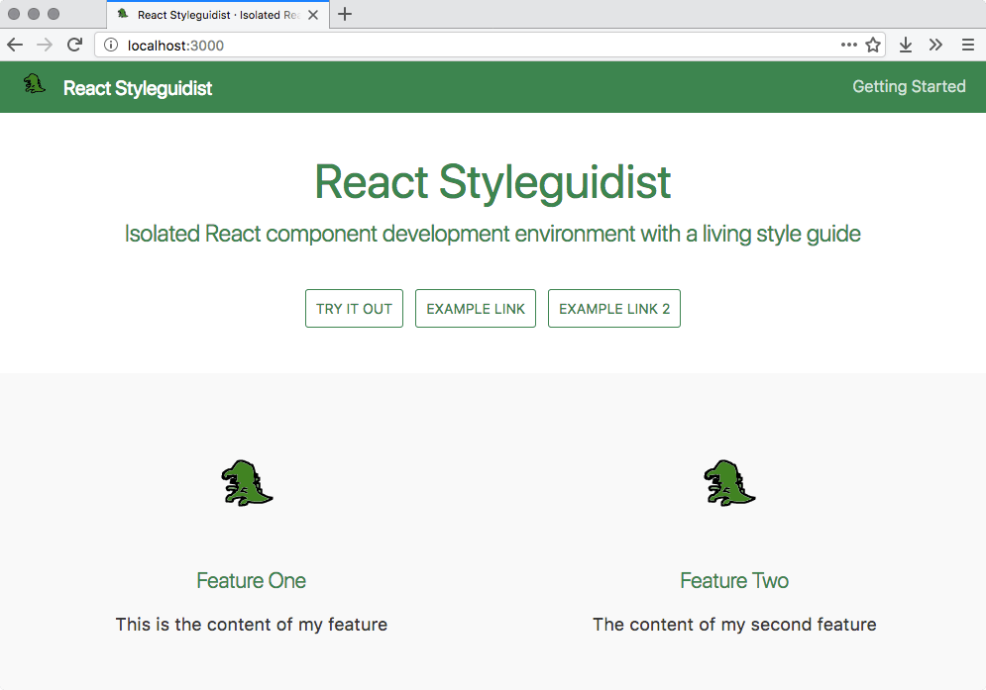Click the dinosaur logo in the navbar

pos(36,85)
